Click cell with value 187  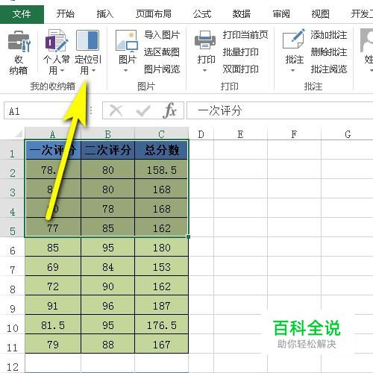point(161,305)
